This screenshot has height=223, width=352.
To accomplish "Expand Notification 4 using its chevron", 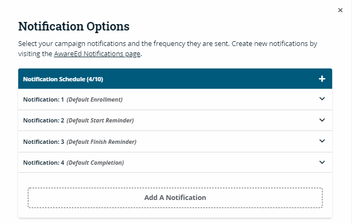I will [322, 162].
